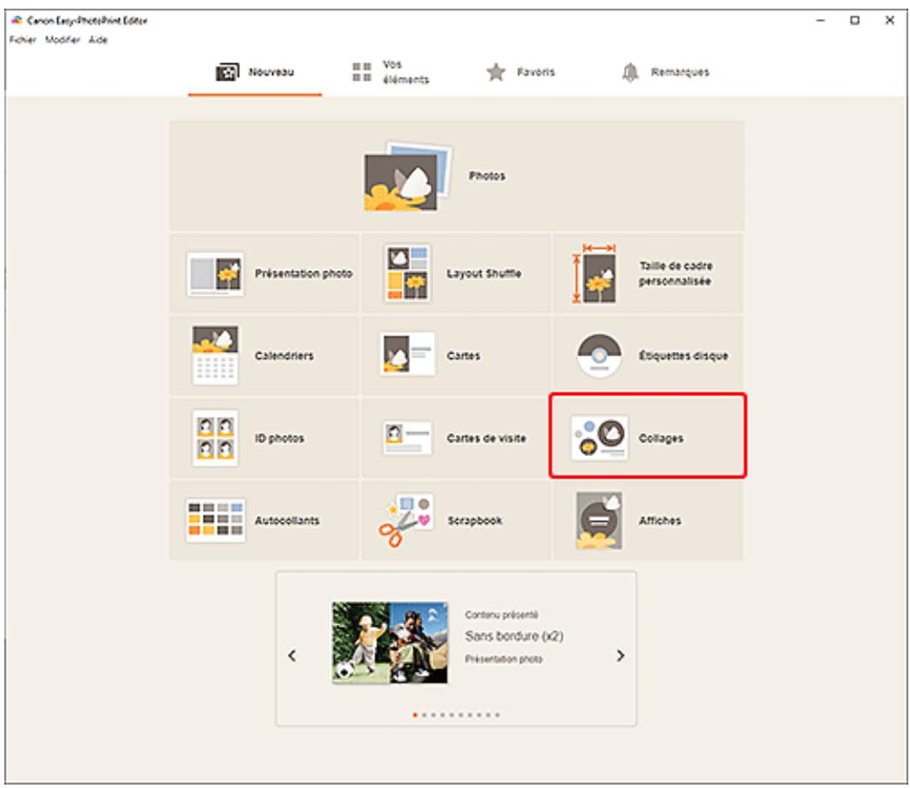The width and height of the screenshot is (910, 788).
Task: Select the Affiches label
Action: [x=660, y=520]
